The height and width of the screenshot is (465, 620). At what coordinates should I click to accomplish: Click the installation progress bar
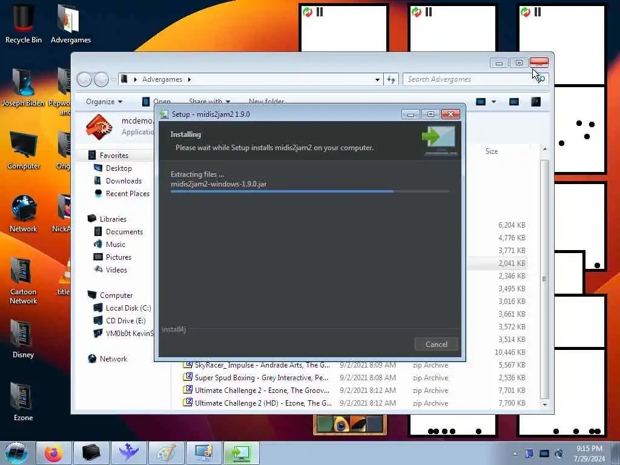309,191
